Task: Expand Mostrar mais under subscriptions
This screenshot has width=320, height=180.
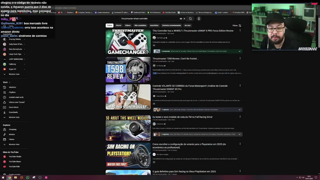Action: (x=14, y=74)
